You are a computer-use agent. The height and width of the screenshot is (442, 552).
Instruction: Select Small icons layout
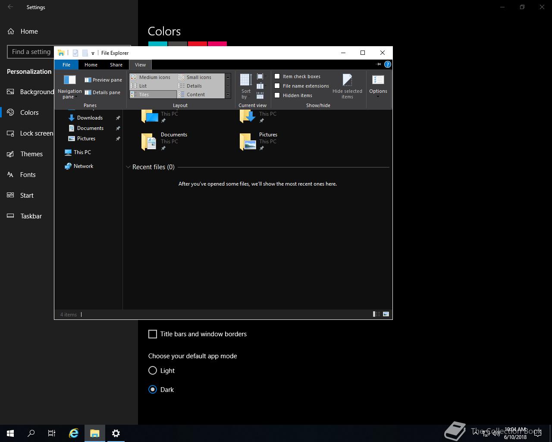201,77
